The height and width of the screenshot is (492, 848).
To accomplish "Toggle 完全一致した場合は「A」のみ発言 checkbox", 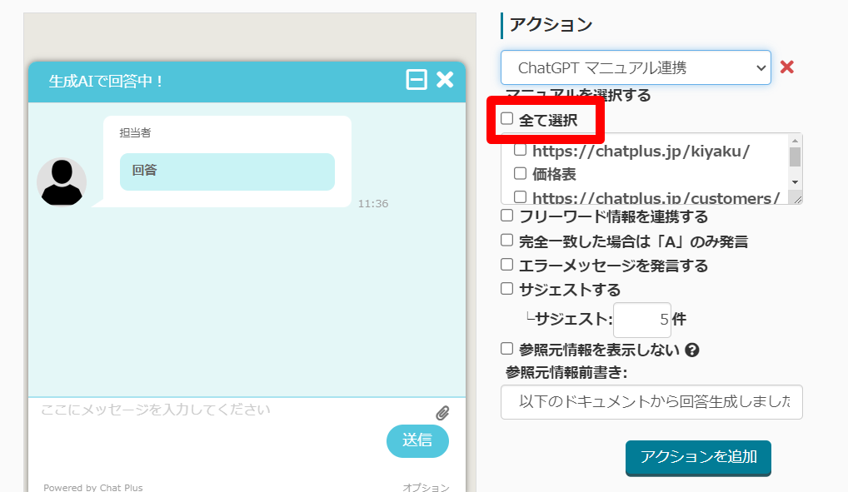I will click(507, 241).
